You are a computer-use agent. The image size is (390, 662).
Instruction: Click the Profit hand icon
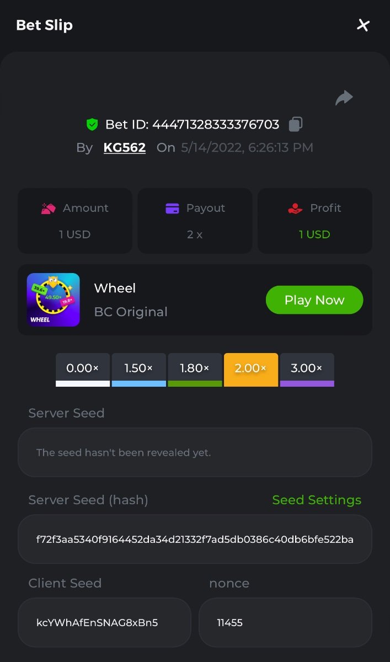point(296,209)
